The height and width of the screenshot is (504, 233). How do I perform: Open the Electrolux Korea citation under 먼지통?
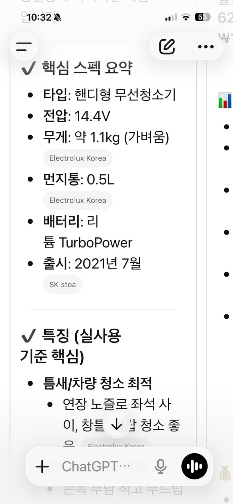click(x=78, y=200)
